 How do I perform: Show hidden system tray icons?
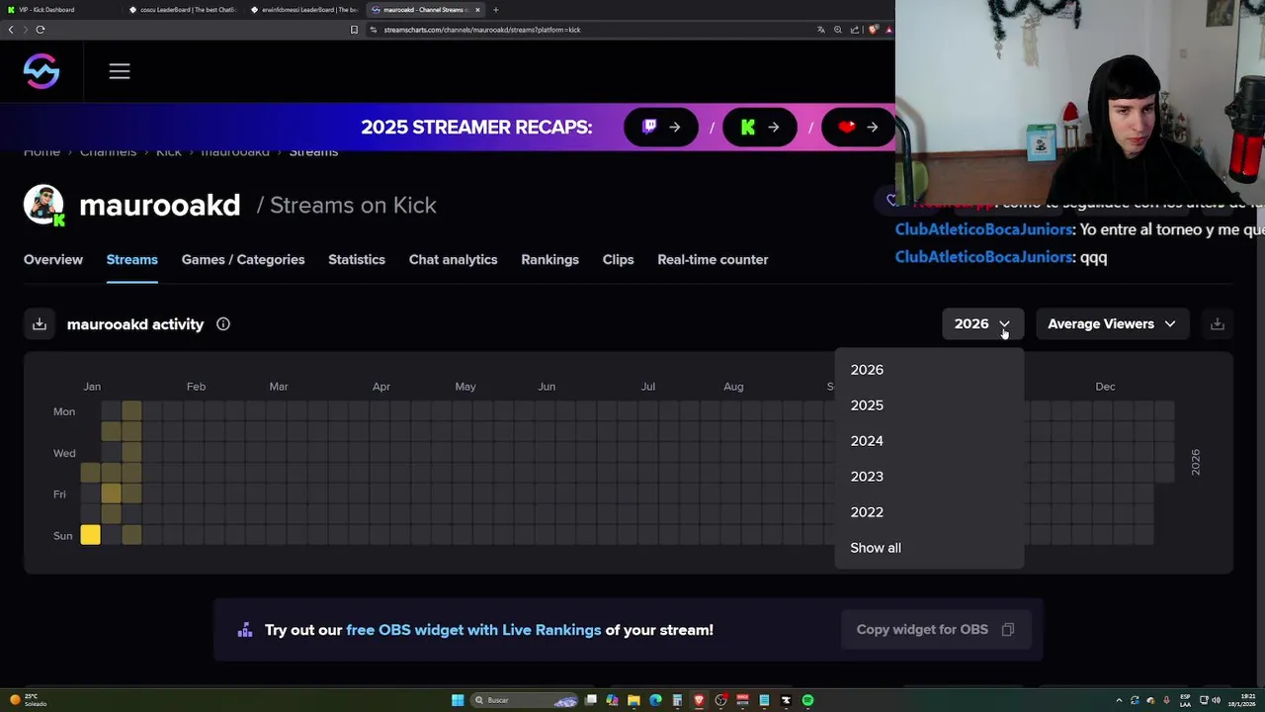(1119, 700)
